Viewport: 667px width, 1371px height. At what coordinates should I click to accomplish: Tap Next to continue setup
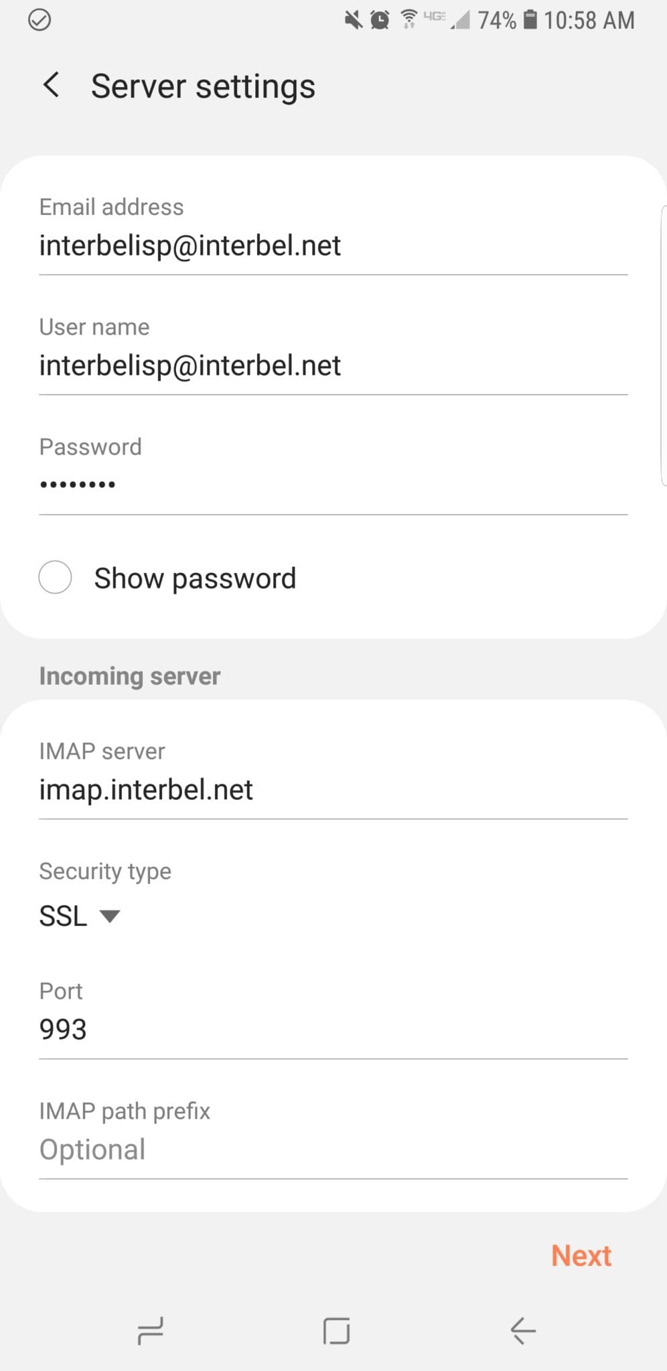(581, 1256)
